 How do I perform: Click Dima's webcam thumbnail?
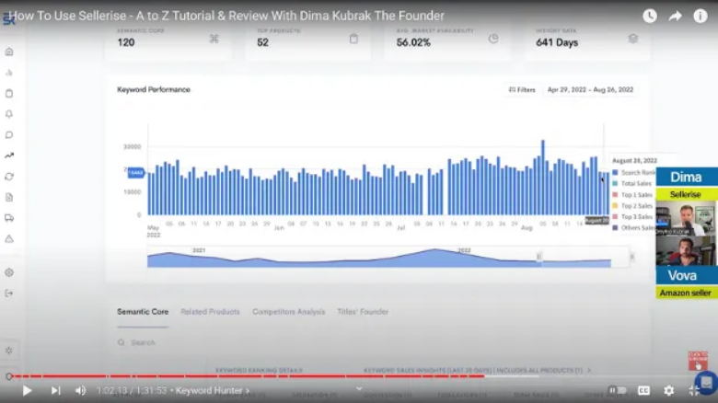(x=686, y=218)
